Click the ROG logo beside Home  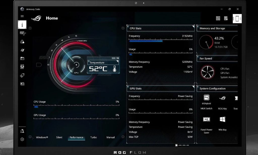click(x=36, y=18)
